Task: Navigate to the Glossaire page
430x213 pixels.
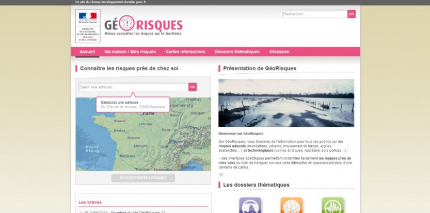Action: click(x=279, y=52)
